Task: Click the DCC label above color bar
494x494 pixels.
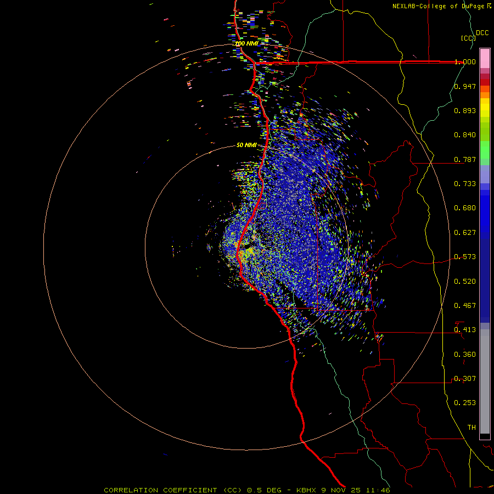Action: (482, 33)
